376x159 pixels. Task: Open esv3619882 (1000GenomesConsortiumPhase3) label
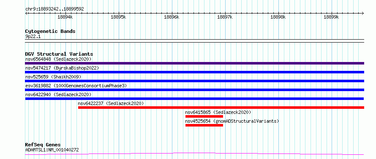76,86
